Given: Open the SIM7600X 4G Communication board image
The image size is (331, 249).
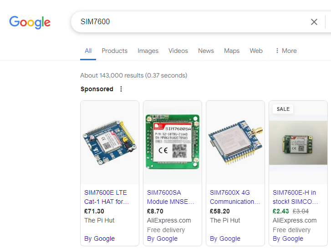Looking at the screenshot, I should click(x=235, y=142).
